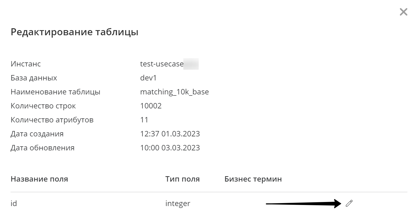Click the row count value 10002
419x216 pixels.
pos(151,106)
